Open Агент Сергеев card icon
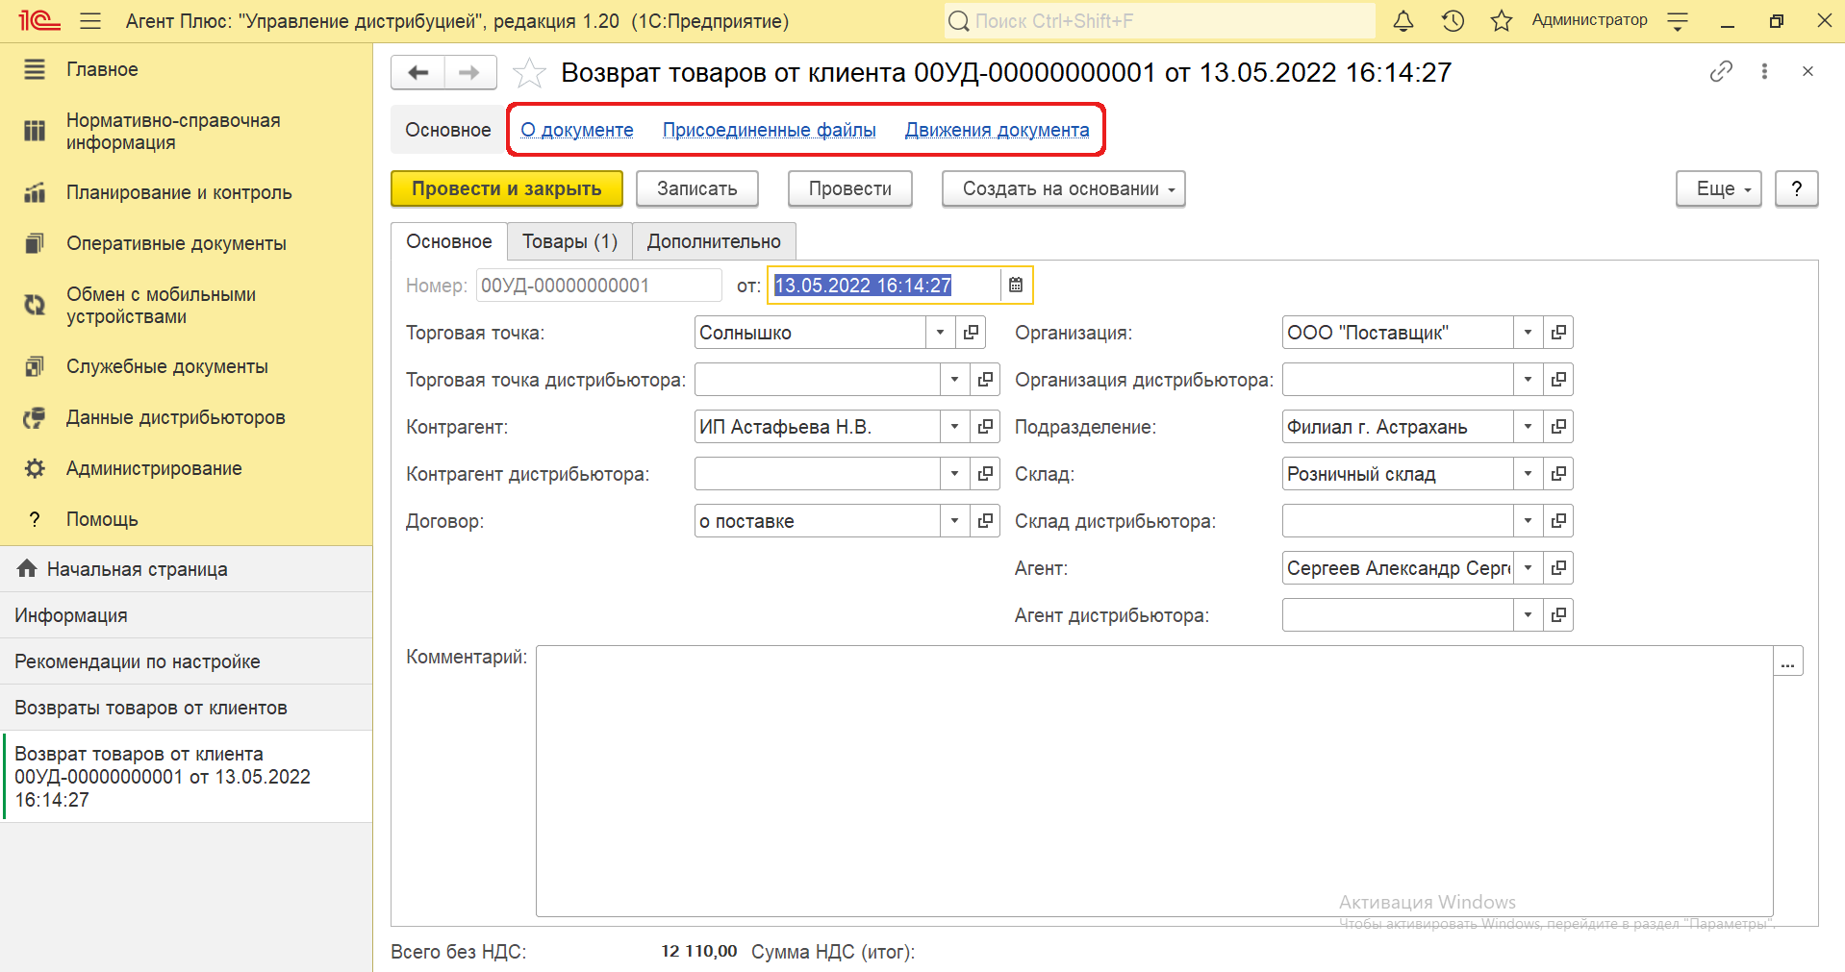The width and height of the screenshot is (1845, 972). [1558, 567]
